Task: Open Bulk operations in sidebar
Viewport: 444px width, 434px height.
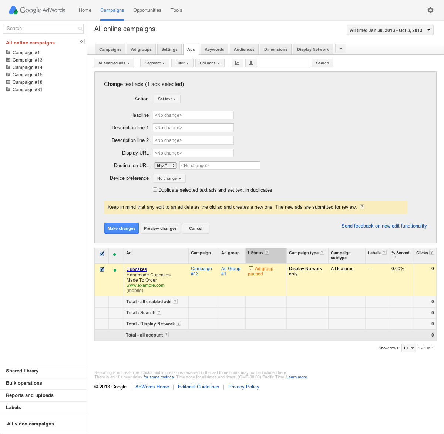Action: tap(24, 383)
